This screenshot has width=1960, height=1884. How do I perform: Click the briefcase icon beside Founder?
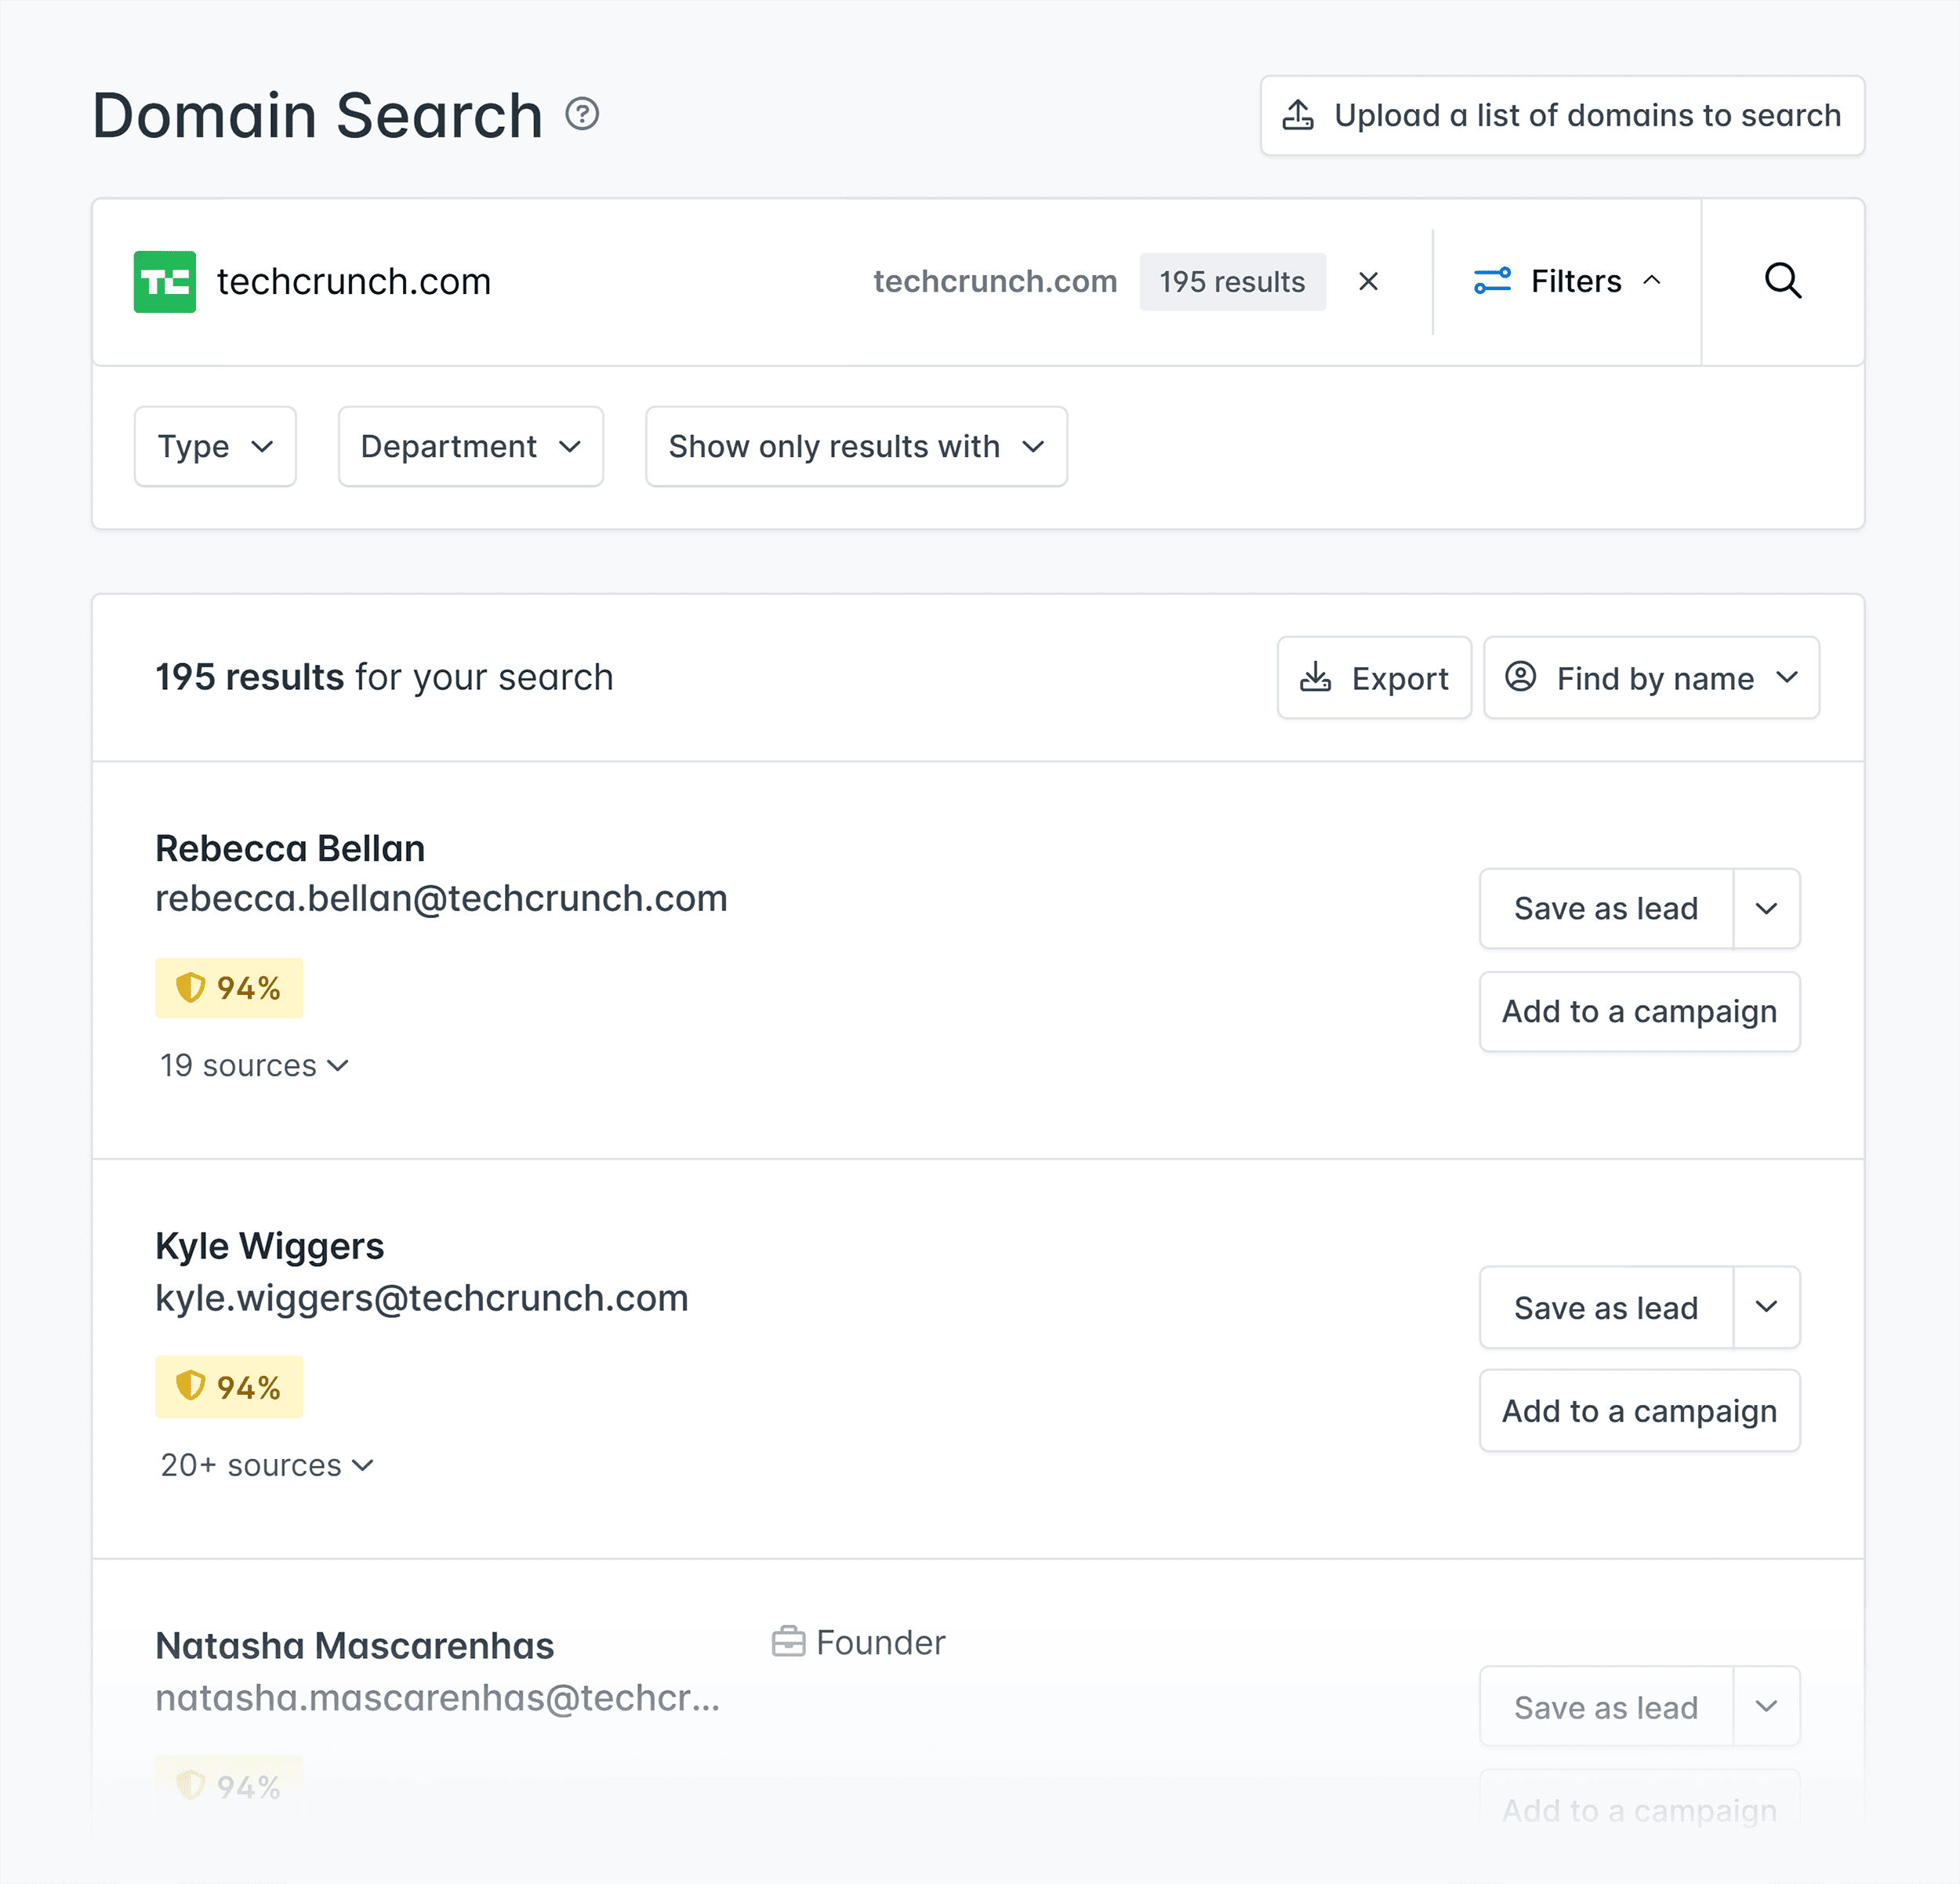789,1641
